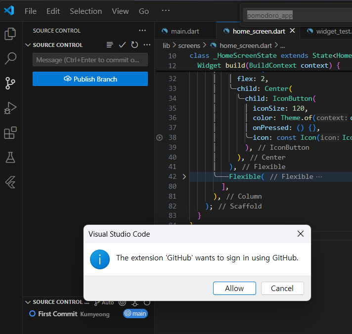Screen dimensions: 352x334
Task: Open the Selection menu
Action: tap(86, 11)
